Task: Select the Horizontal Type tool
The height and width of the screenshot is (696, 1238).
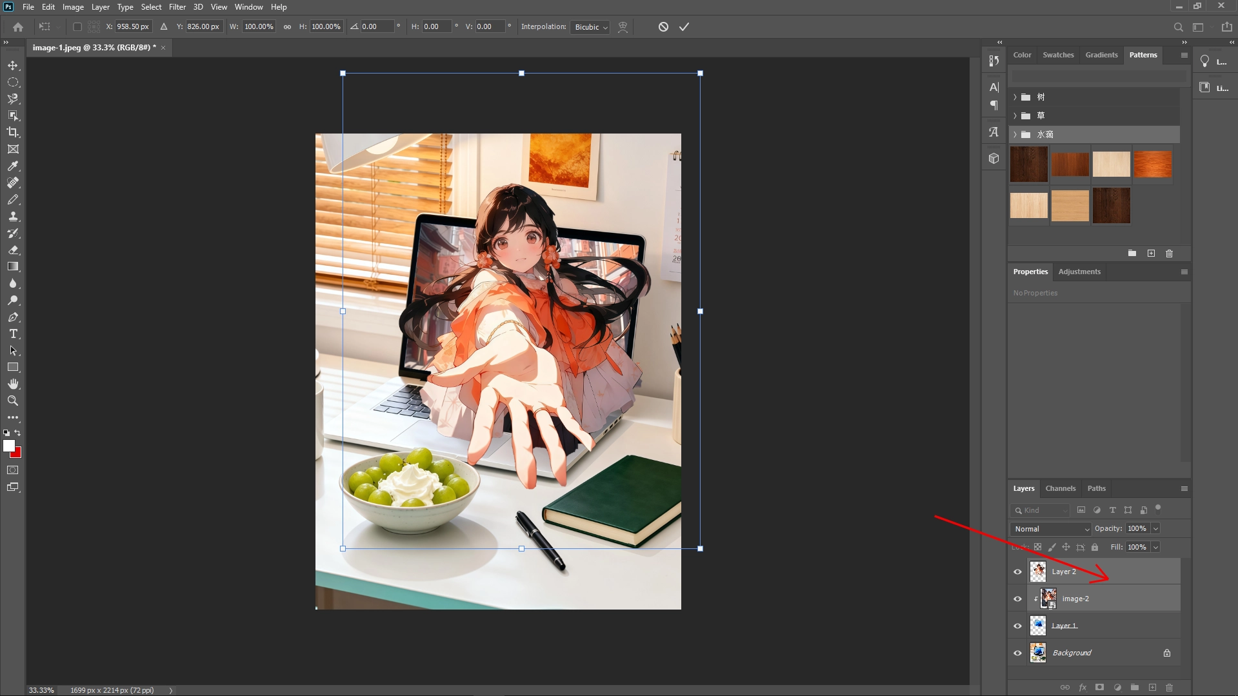Action: pos(13,334)
